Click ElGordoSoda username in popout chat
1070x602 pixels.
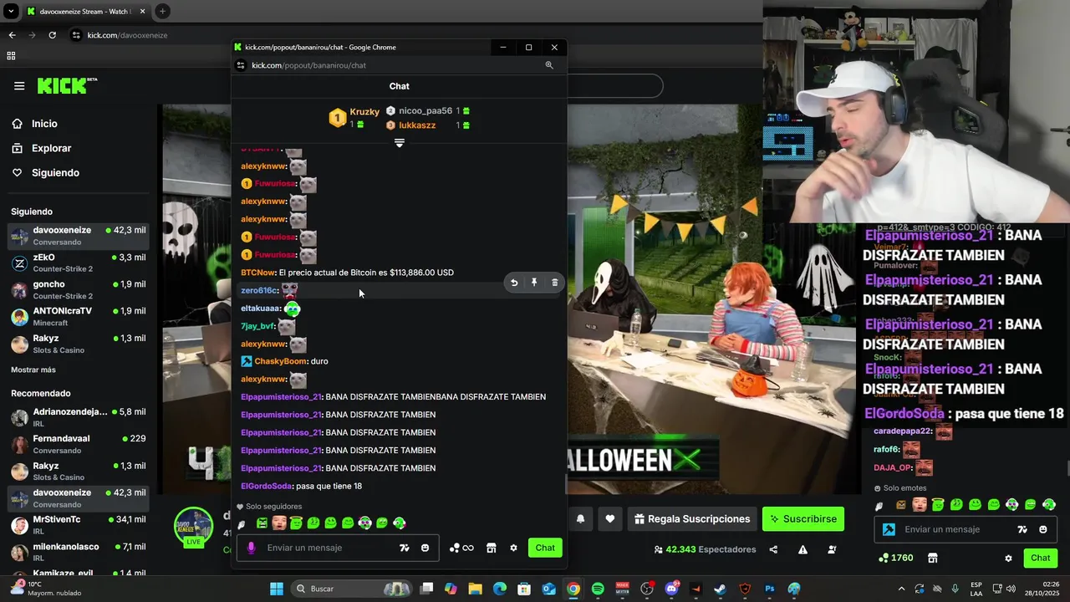(266, 486)
